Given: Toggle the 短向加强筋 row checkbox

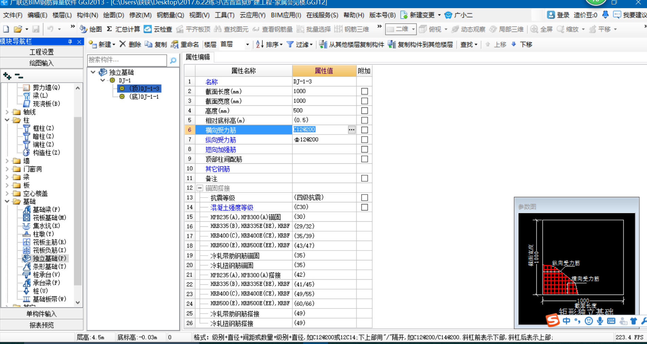Looking at the screenshot, I should (365, 149).
